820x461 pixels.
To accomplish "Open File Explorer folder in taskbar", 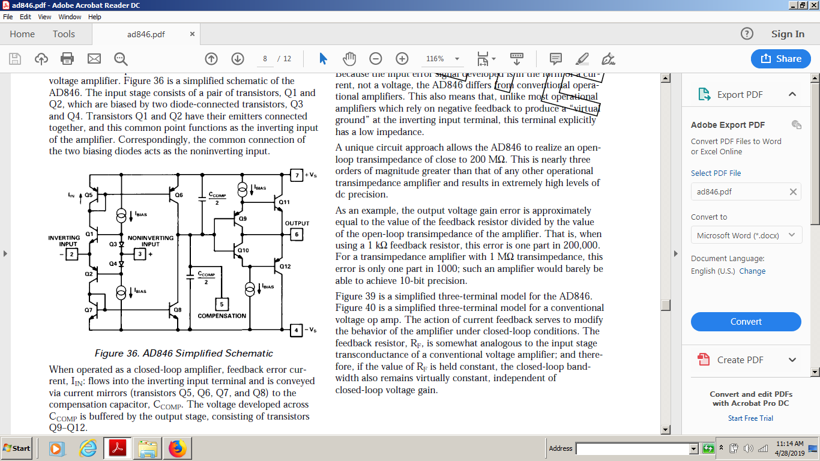I will (147, 448).
